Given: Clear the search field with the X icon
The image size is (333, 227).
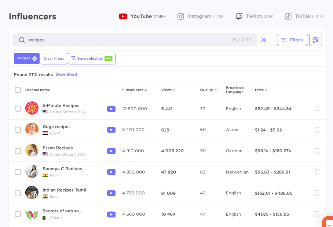Looking at the screenshot, I should click(x=263, y=40).
